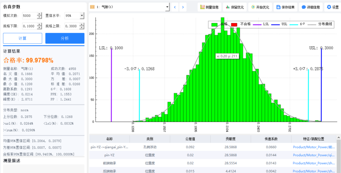Increase 规格上限 with the up stepper

pos(81,24)
